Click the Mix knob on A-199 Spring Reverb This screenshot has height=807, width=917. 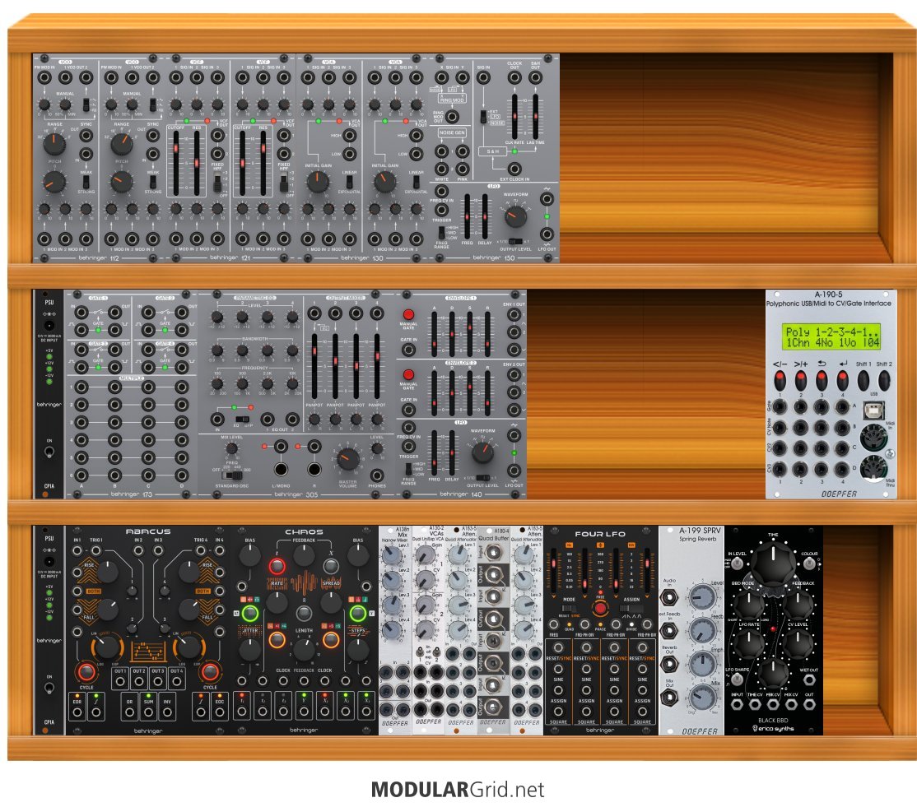(x=702, y=697)
